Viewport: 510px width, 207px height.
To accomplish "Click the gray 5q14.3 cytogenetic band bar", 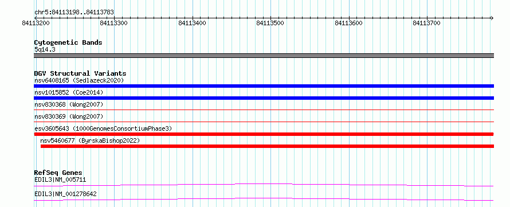I will click(x=264, y=56).
